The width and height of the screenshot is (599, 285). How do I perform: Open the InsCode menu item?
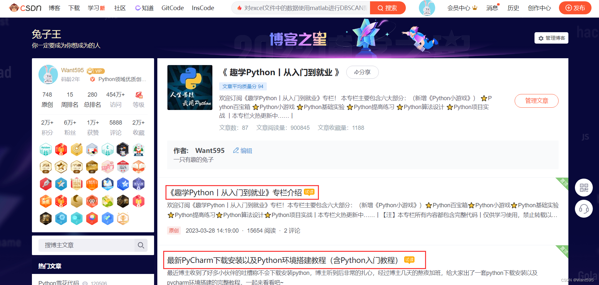tap(203, 8)
